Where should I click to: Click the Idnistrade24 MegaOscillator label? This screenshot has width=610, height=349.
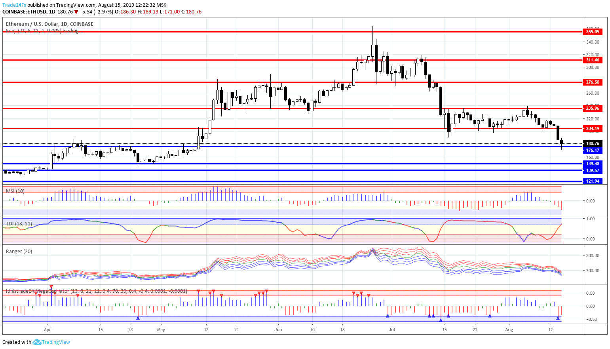(96, 291)
